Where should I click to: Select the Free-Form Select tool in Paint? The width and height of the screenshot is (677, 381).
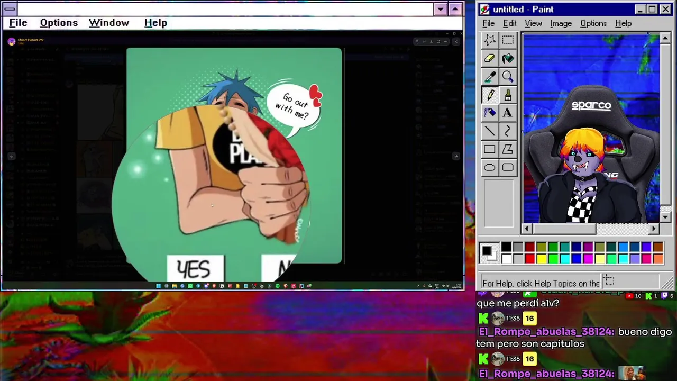(490, 40)
